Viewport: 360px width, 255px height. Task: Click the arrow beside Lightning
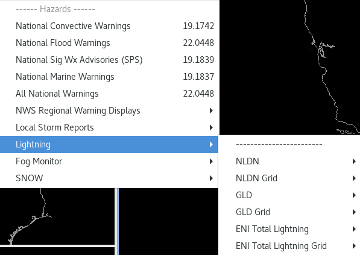point(211,144)
